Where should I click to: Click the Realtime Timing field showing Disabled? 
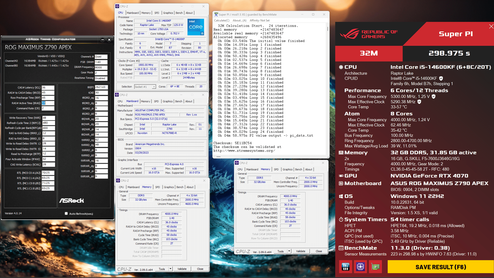pos(101,78)
